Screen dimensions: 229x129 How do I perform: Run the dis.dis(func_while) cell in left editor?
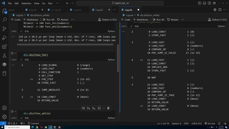click(13, 111)
